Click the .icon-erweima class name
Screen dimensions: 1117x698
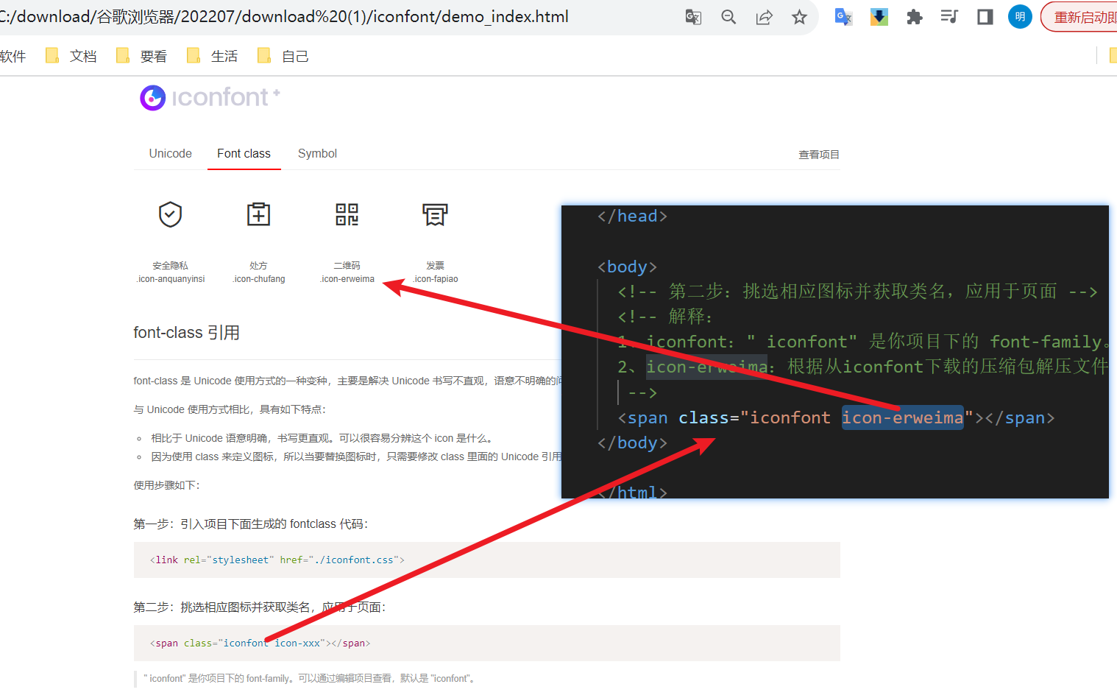click(347, 279)
